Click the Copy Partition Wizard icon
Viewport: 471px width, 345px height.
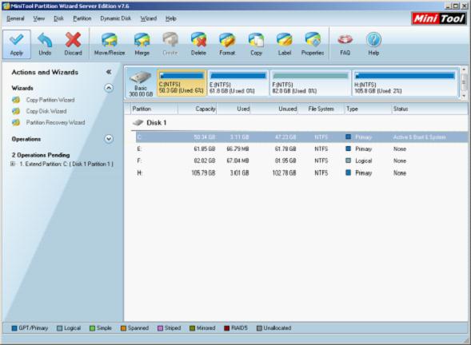click(16, 100)
